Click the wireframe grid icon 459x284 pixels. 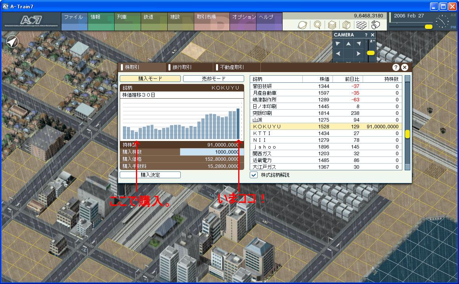[x=361, y=25]
